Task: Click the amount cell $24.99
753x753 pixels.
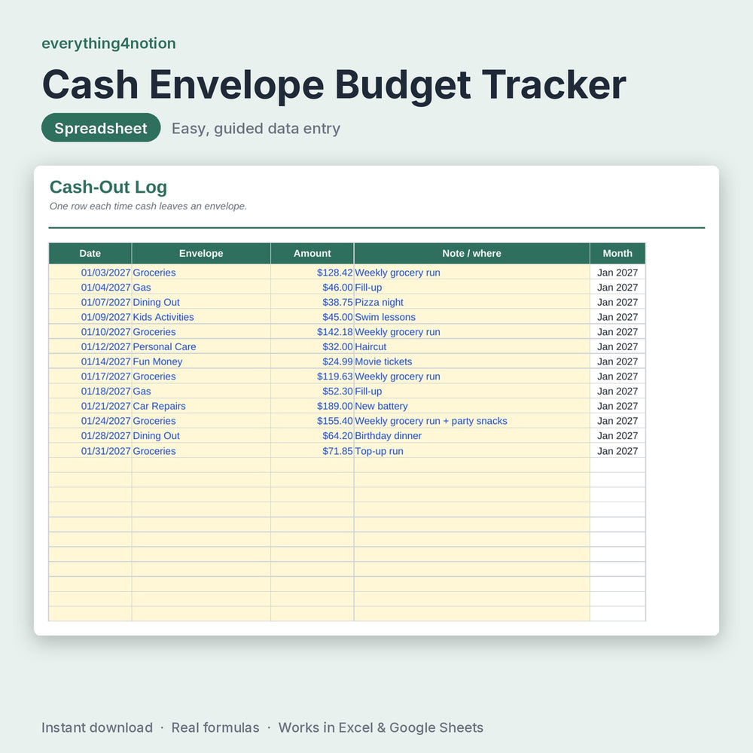Action: pos(312,361)
